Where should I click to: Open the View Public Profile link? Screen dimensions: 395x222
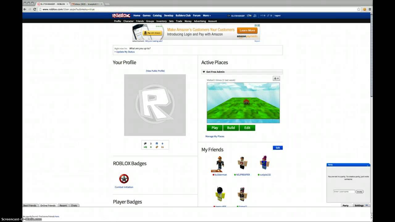(155, 71)
